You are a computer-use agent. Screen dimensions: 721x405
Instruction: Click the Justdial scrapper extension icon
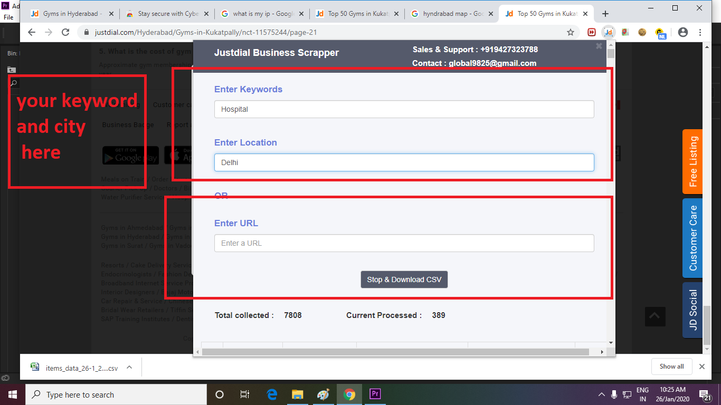tap(609, 32)
